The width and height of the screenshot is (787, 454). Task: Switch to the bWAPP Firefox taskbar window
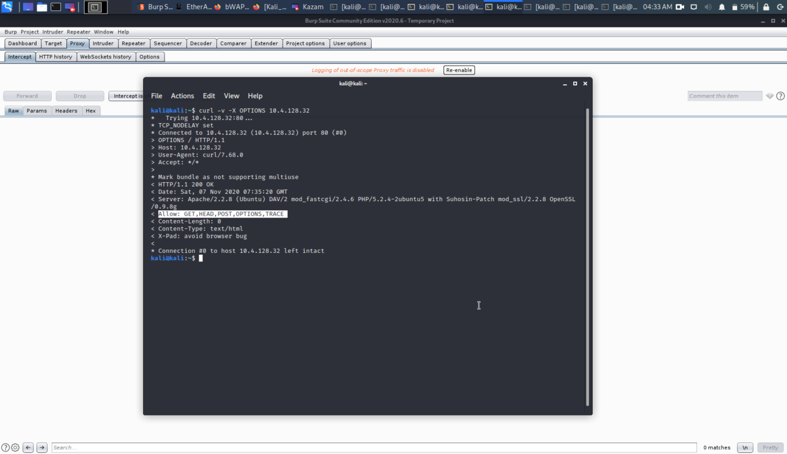click(x=233, y=7)
